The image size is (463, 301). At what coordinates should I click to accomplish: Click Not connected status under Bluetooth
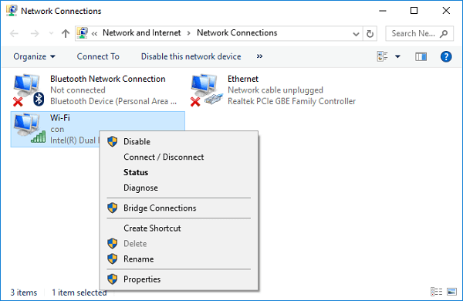(x=78, y=90)
